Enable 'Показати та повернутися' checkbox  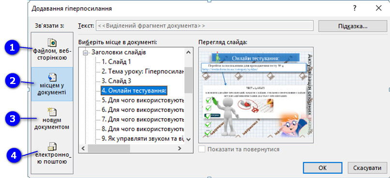(202, 149)
